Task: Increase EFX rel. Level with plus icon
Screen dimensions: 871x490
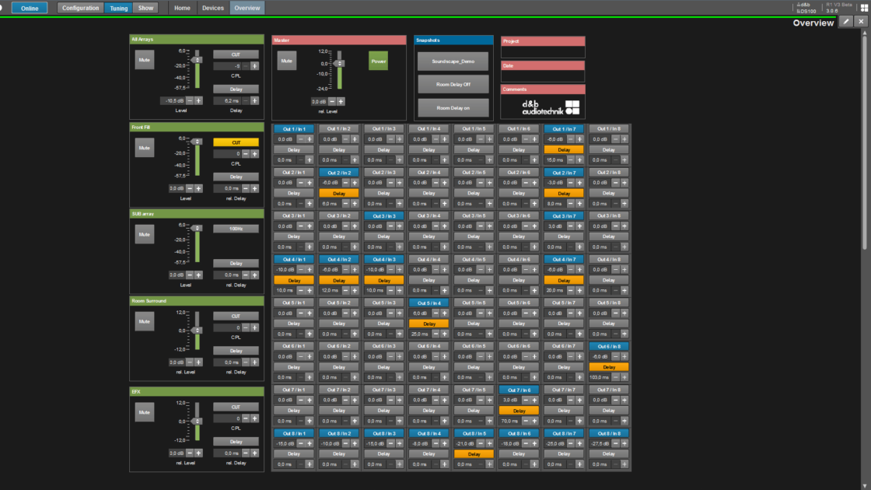Action: [x=199, y=453]
